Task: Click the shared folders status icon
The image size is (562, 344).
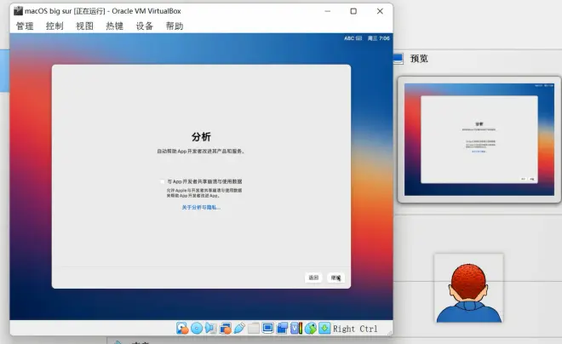Action: 254,328
